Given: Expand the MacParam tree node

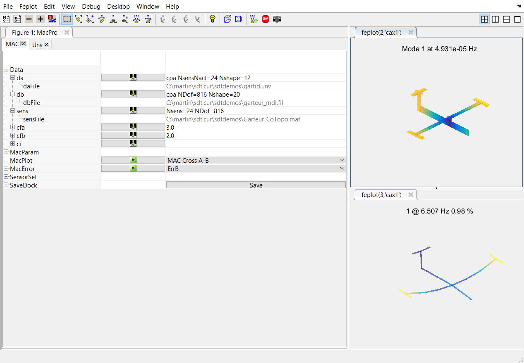Looking at the screenshot, I should (x=6, y=152).
